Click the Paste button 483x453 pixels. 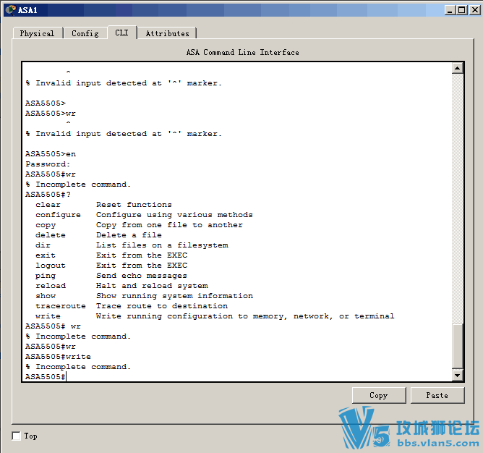pyautogui.click(x=437, y=395)
